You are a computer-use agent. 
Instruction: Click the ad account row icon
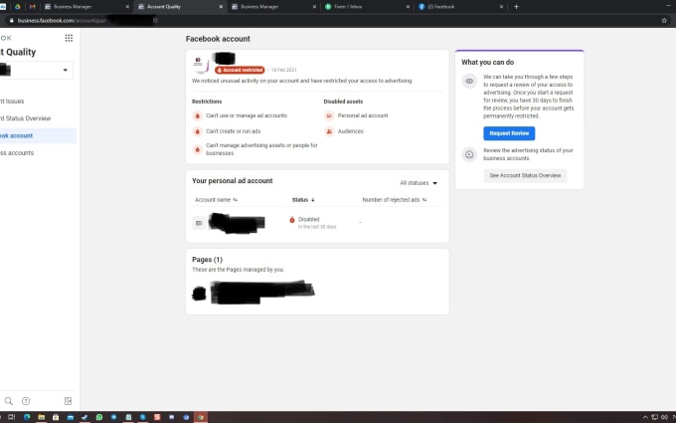point(199,223)
